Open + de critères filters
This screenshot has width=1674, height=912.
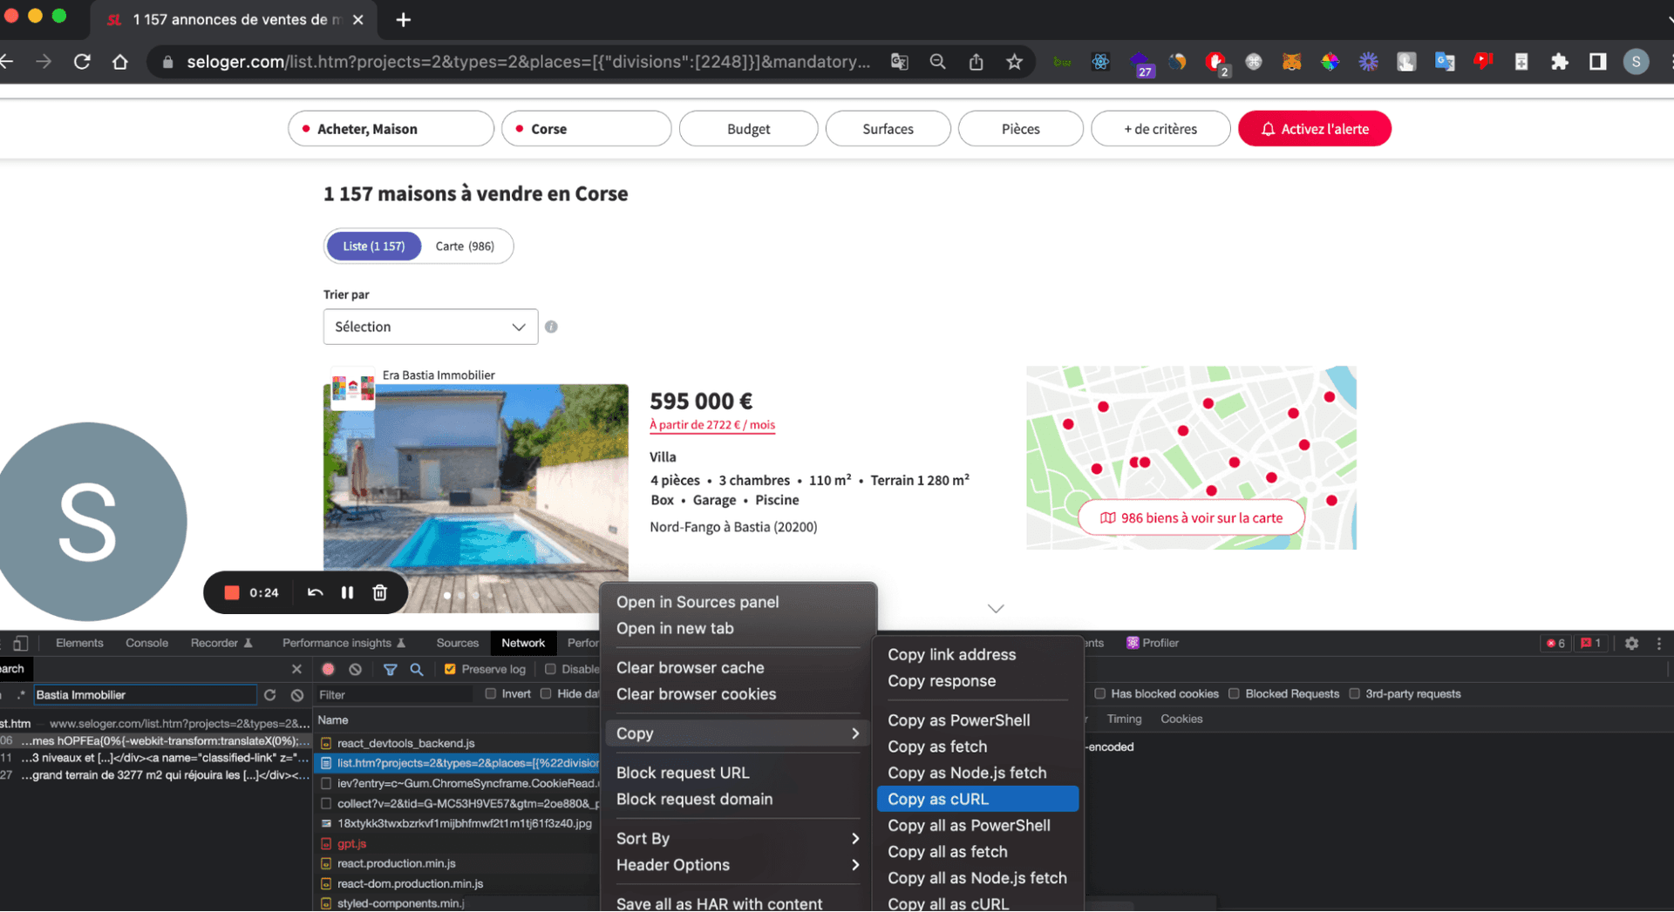1160,129
